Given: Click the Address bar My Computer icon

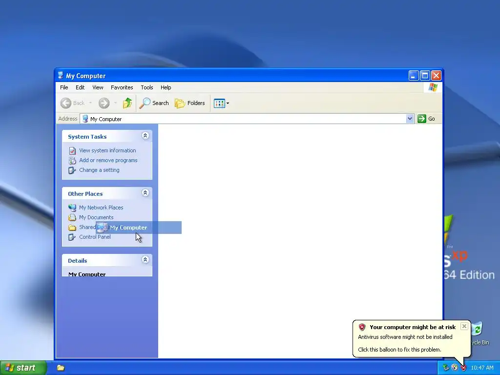Looking at the screenshot, I should [85, 119].
